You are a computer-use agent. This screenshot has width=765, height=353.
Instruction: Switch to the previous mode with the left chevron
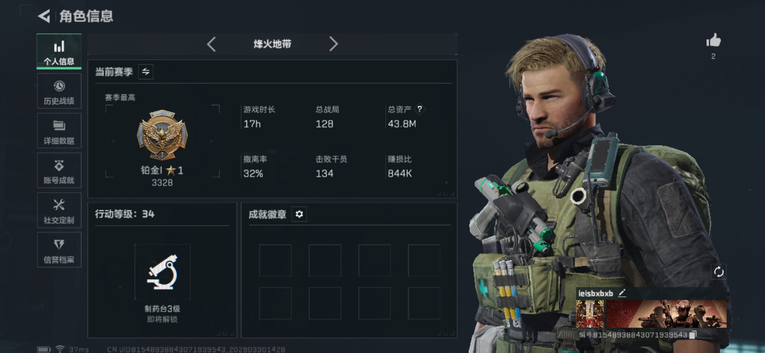point(212,44)
